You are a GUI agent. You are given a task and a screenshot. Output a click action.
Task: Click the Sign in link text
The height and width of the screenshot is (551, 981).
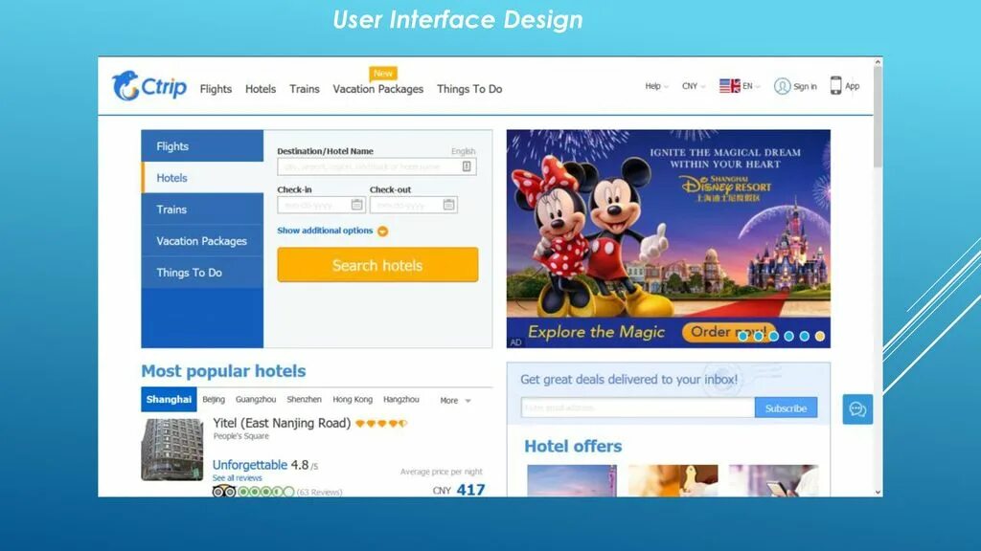point(805,86)
